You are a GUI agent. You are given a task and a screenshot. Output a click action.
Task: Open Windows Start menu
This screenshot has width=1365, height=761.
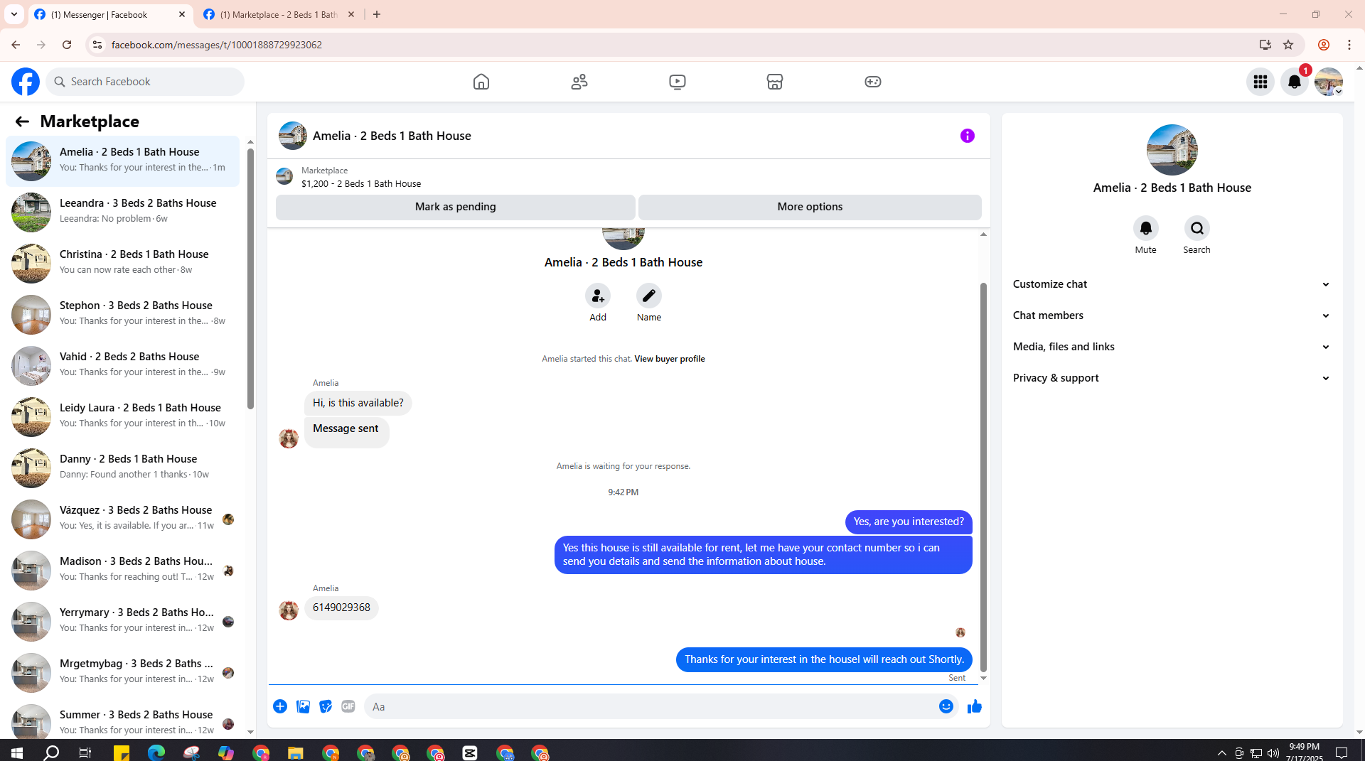pos(17,753)
